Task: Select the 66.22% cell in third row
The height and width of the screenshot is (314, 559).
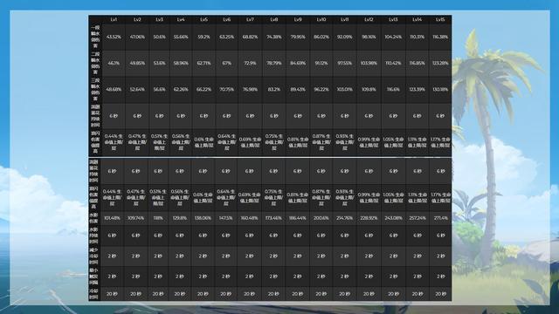Action: (x=204, y=90)
